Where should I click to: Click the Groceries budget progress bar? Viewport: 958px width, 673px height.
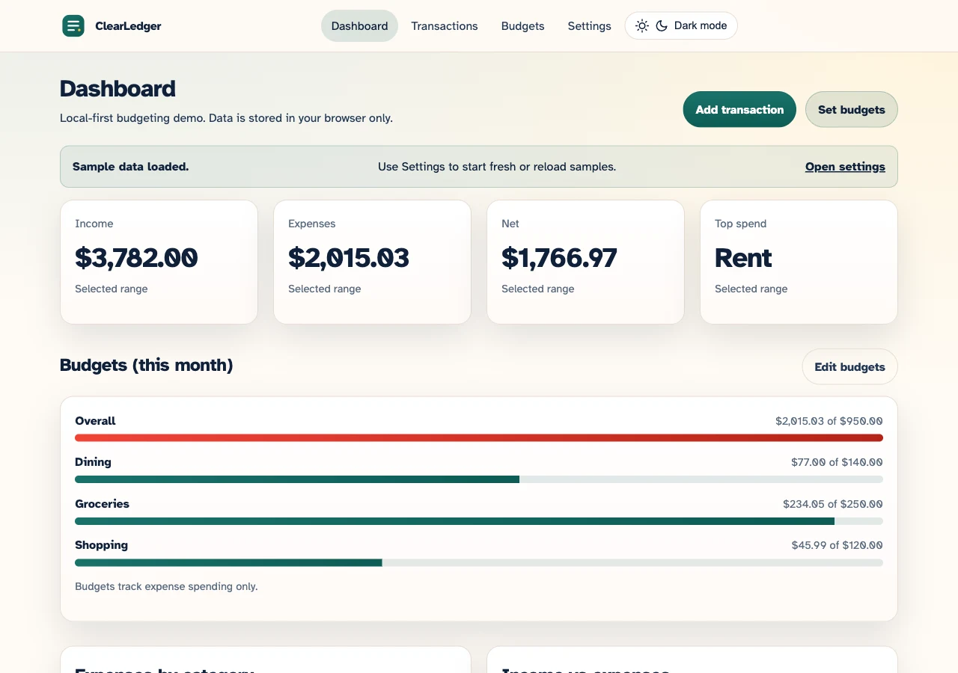(x=479, y=521)
